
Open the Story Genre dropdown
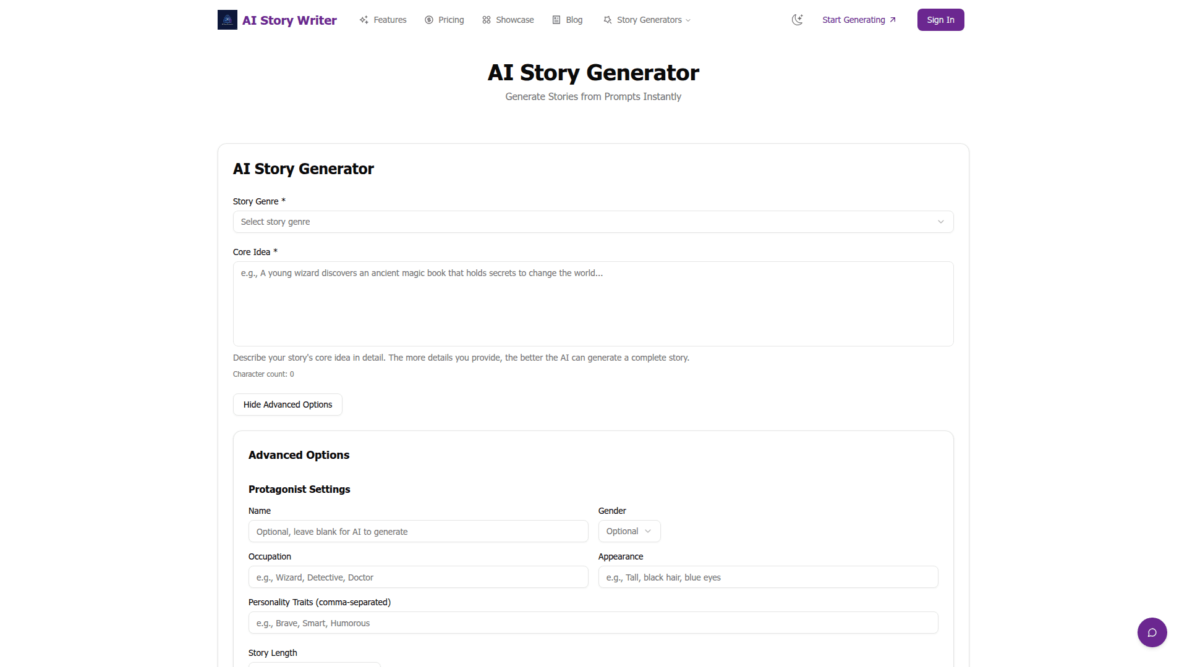pos(592,221)
